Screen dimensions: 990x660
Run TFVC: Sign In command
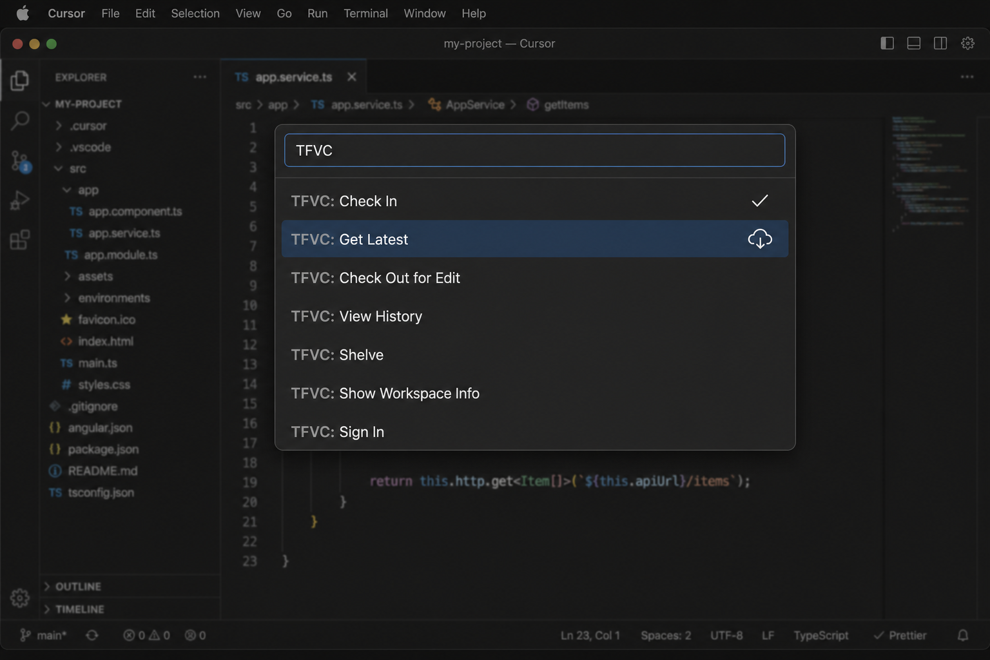coord(535,432)
